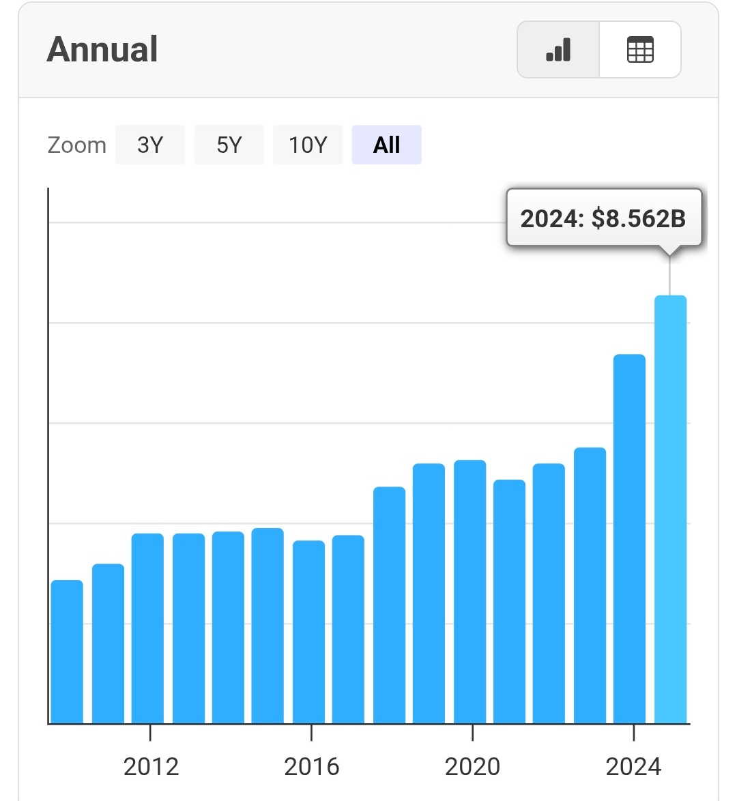Click the 2021 bar in chart
Screen dimensions: 737x801
click(x=549, y=594)
